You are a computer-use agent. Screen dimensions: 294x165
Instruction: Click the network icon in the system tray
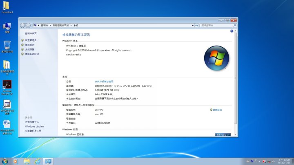tap(269, 161)
